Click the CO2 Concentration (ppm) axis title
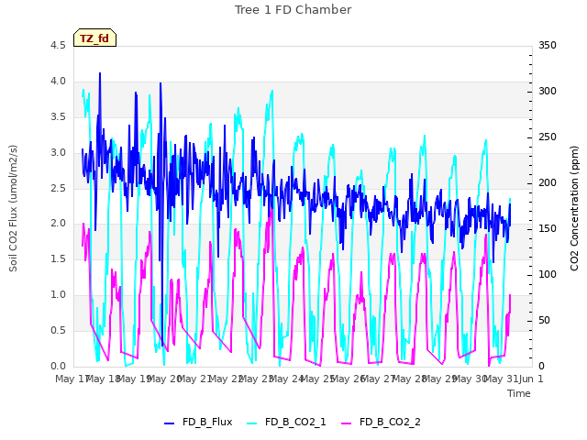Screen dimensions: 587x440 pos(574,208)
